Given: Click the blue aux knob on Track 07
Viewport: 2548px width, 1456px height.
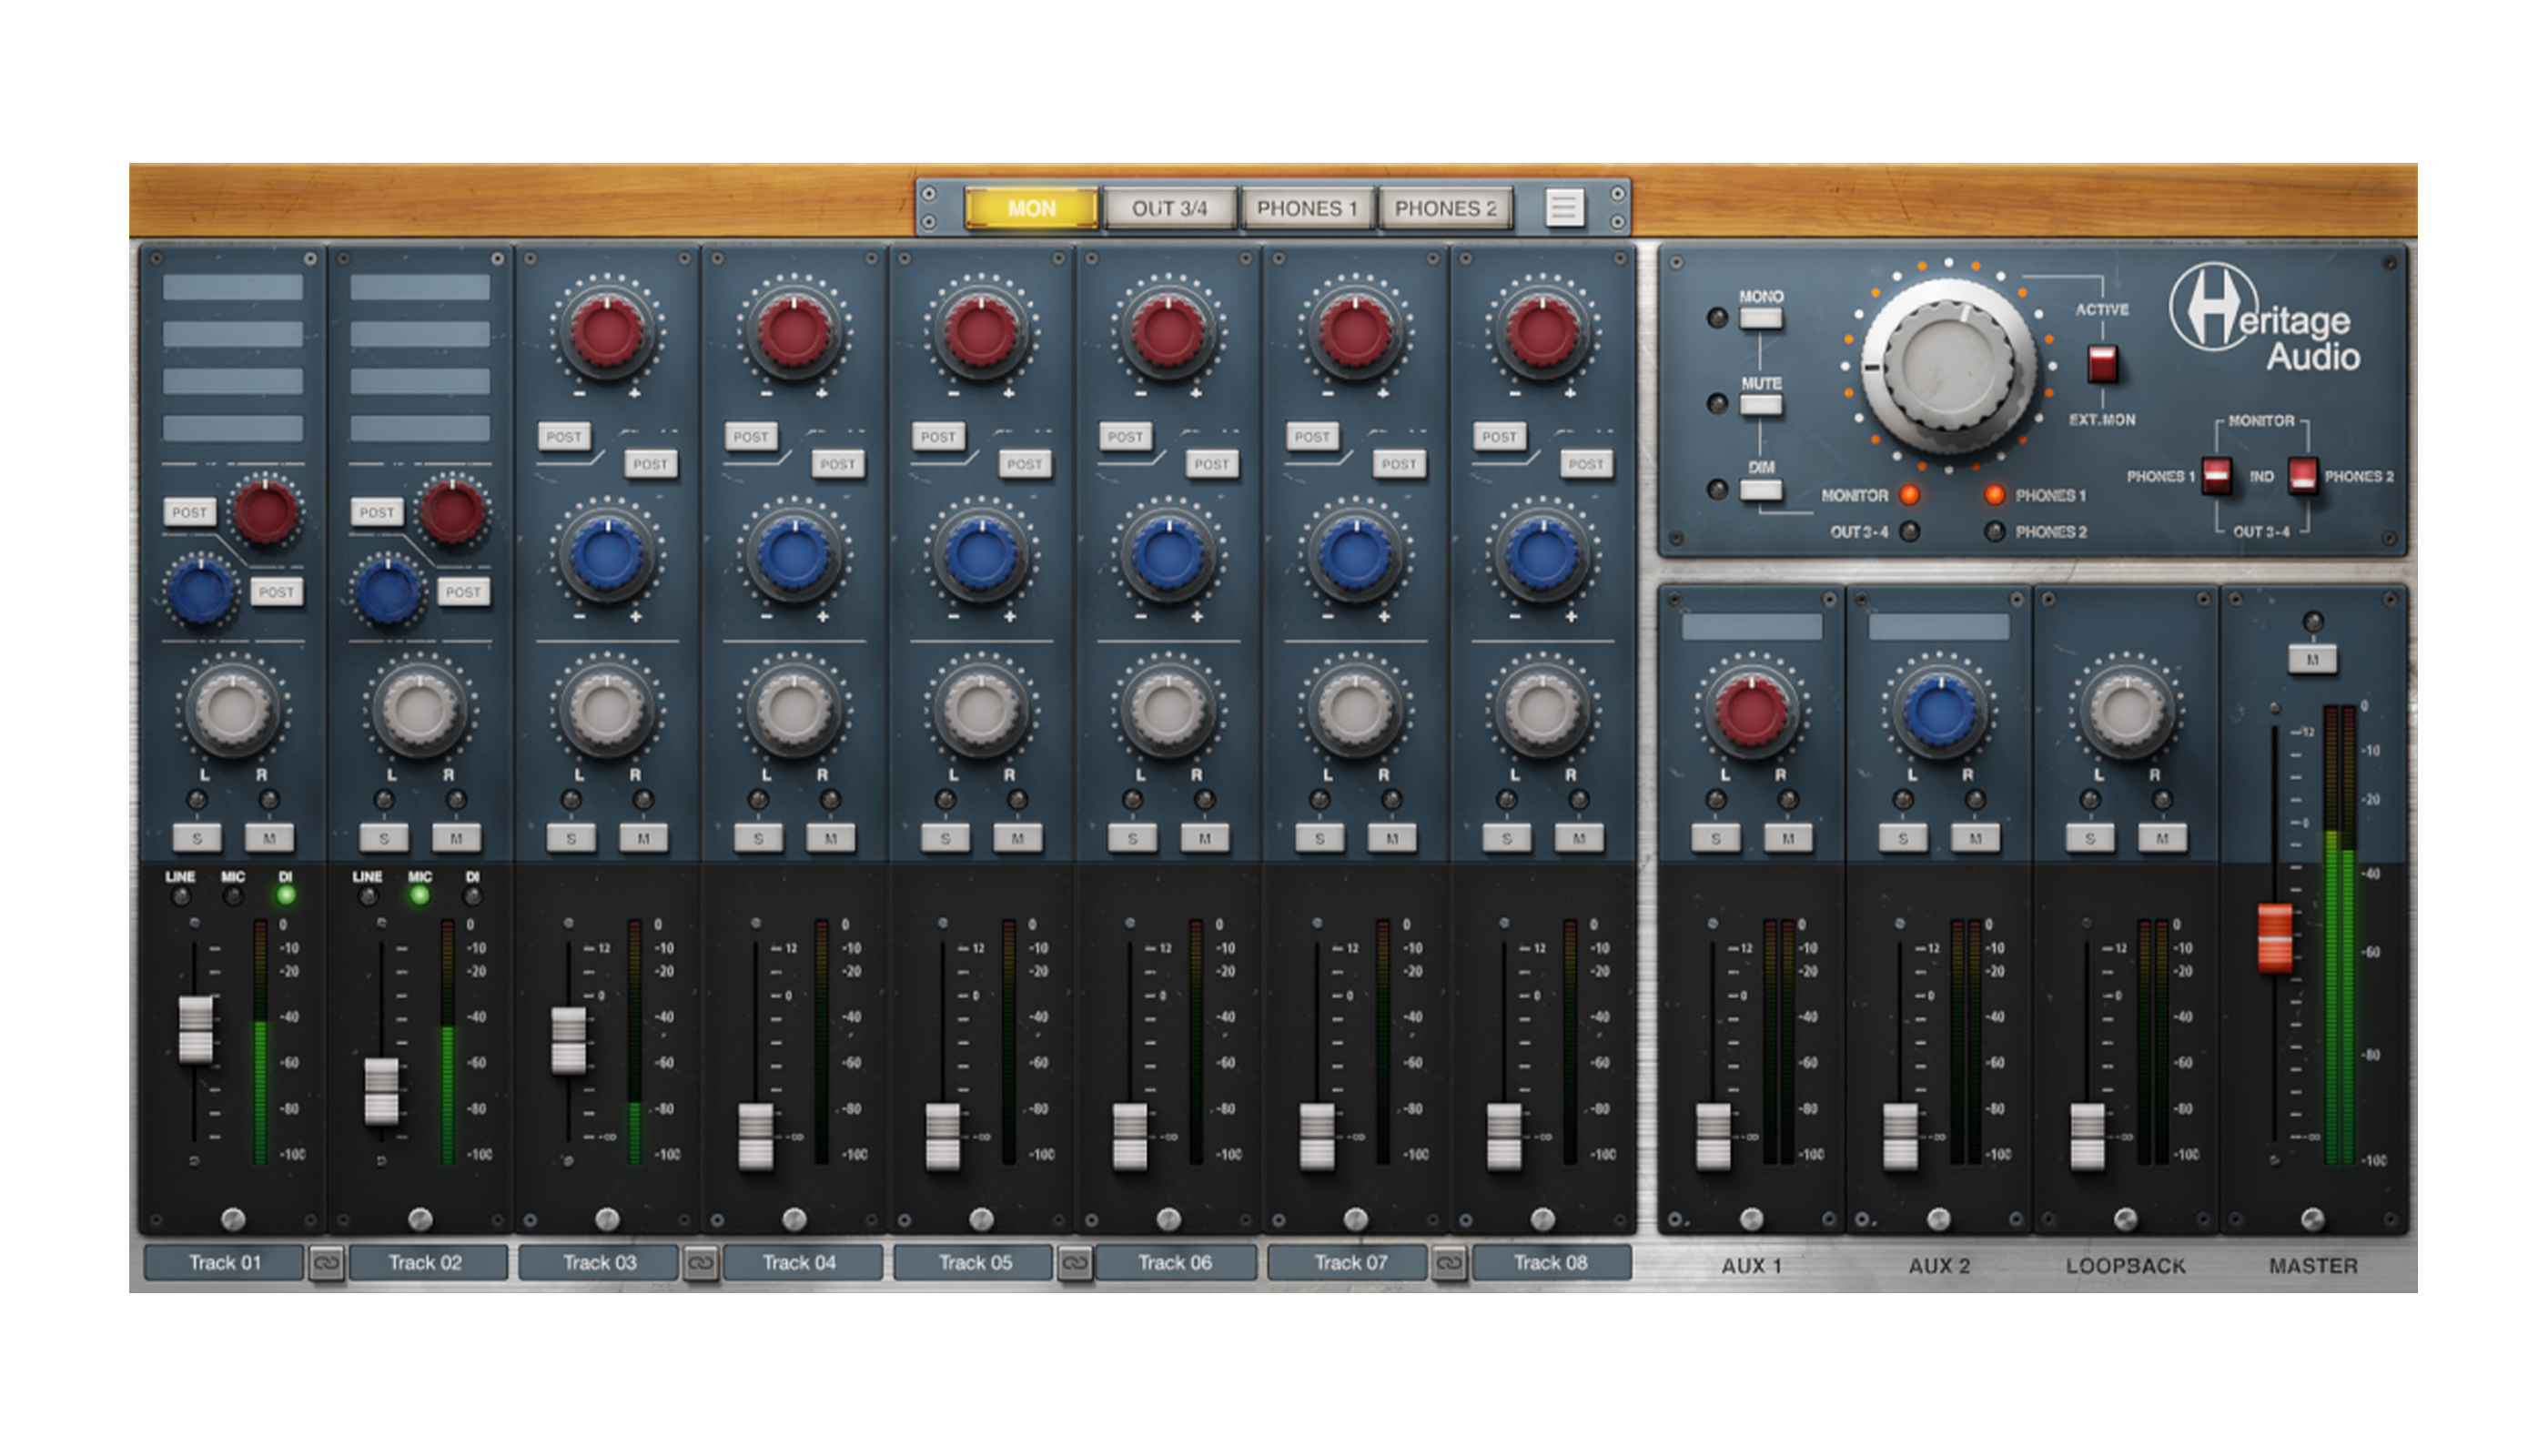Looking at the screenshot, I should (x=1355, y=554).
